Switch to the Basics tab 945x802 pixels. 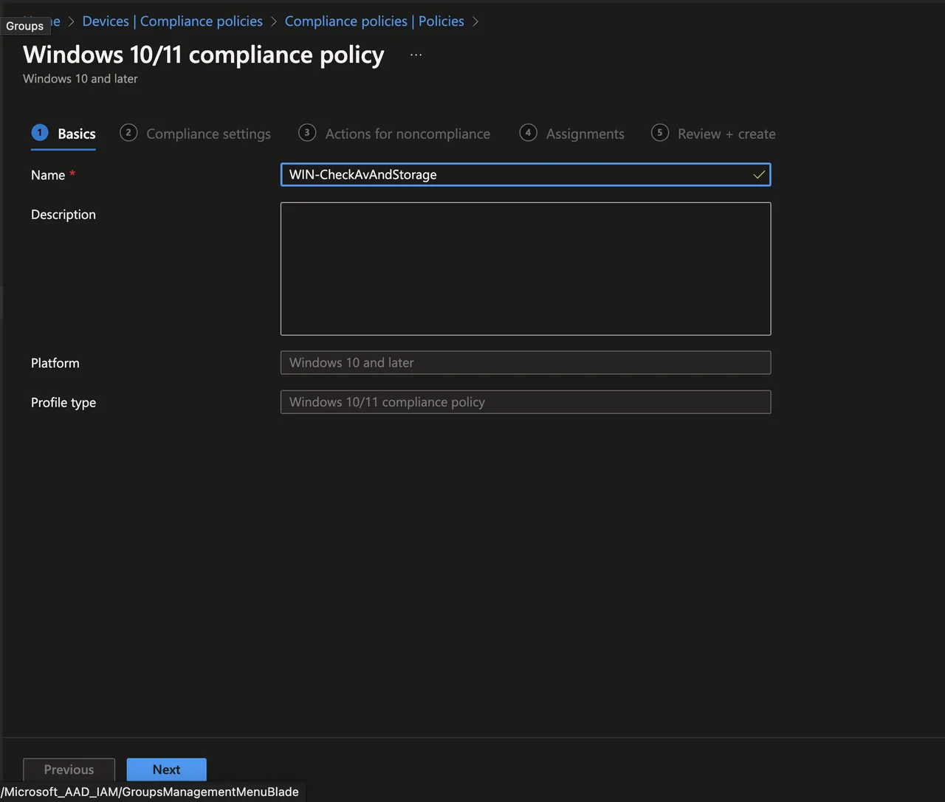[x=63, y=134]
